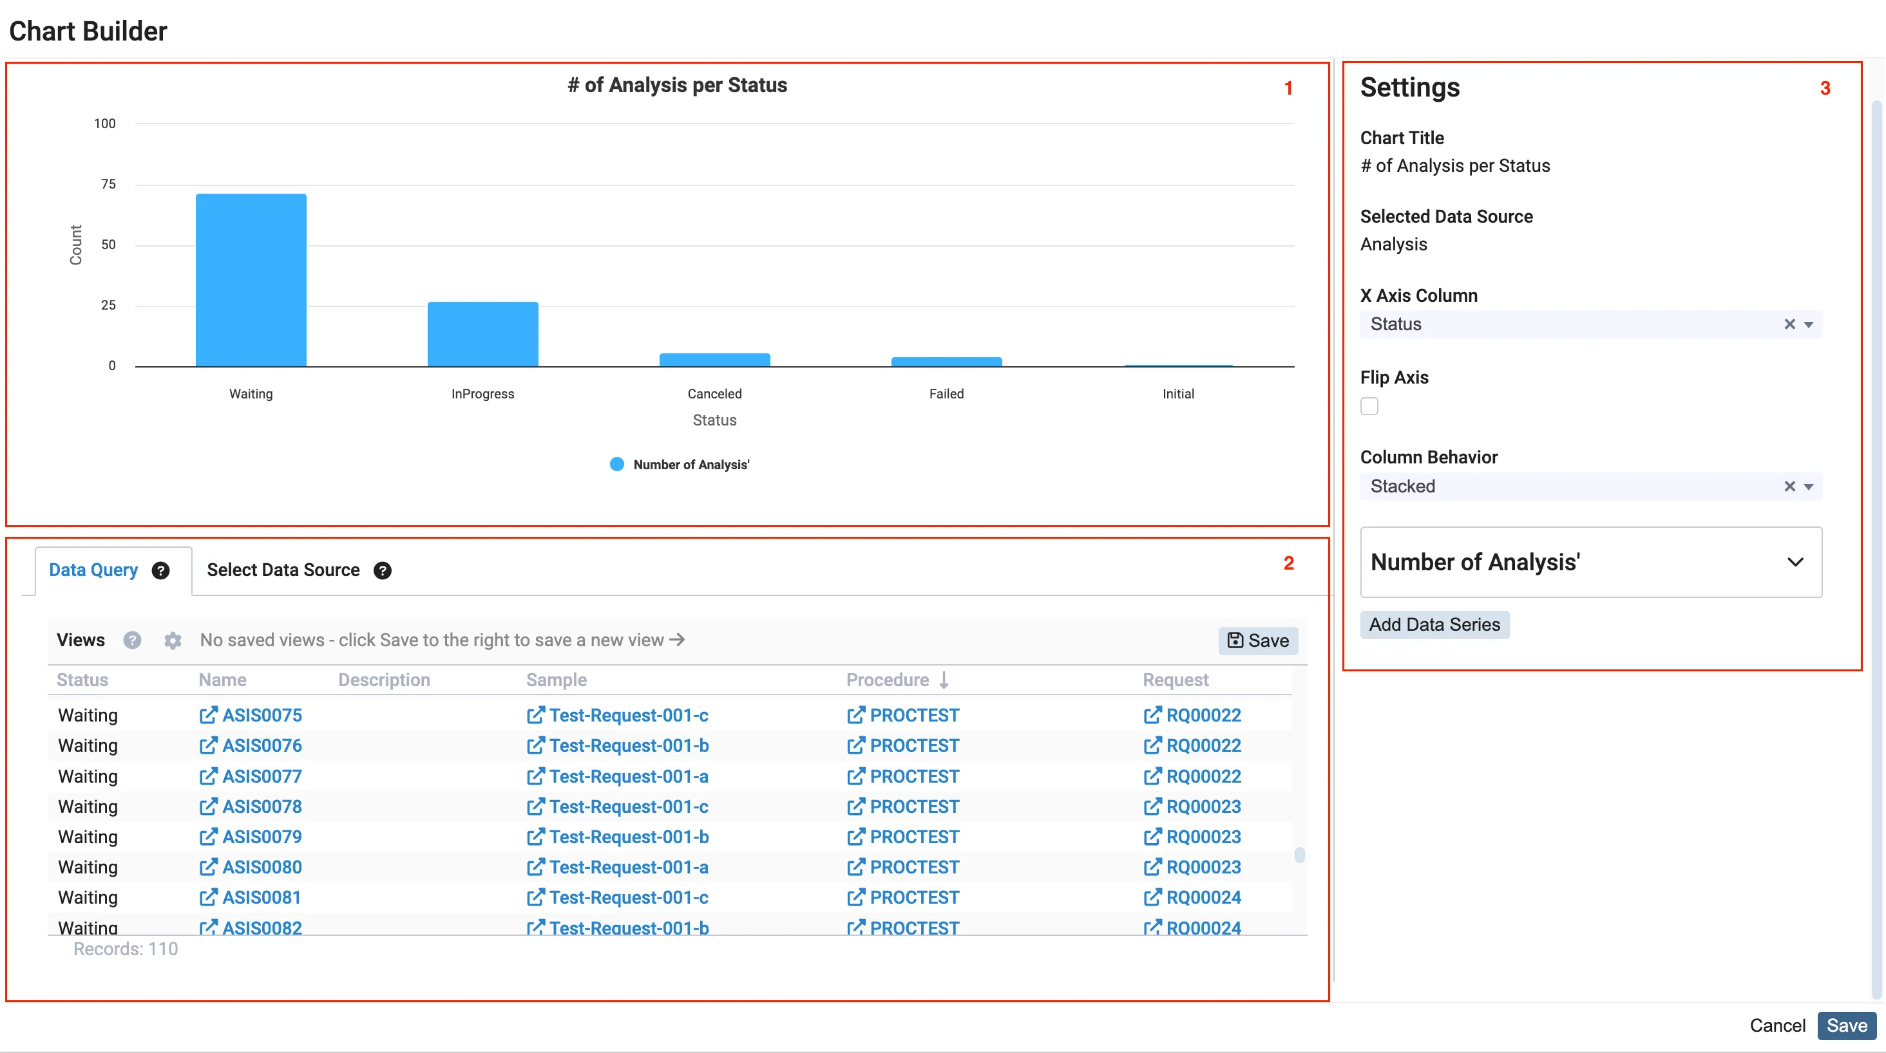Open ASIS0075 external link icon
This screenshot has height=1053, width=1886.
(208, 715)
